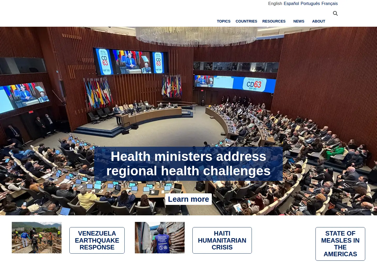Open the TOPICS menu
This screenshot has height=262, width=377.
click(224, 21)
